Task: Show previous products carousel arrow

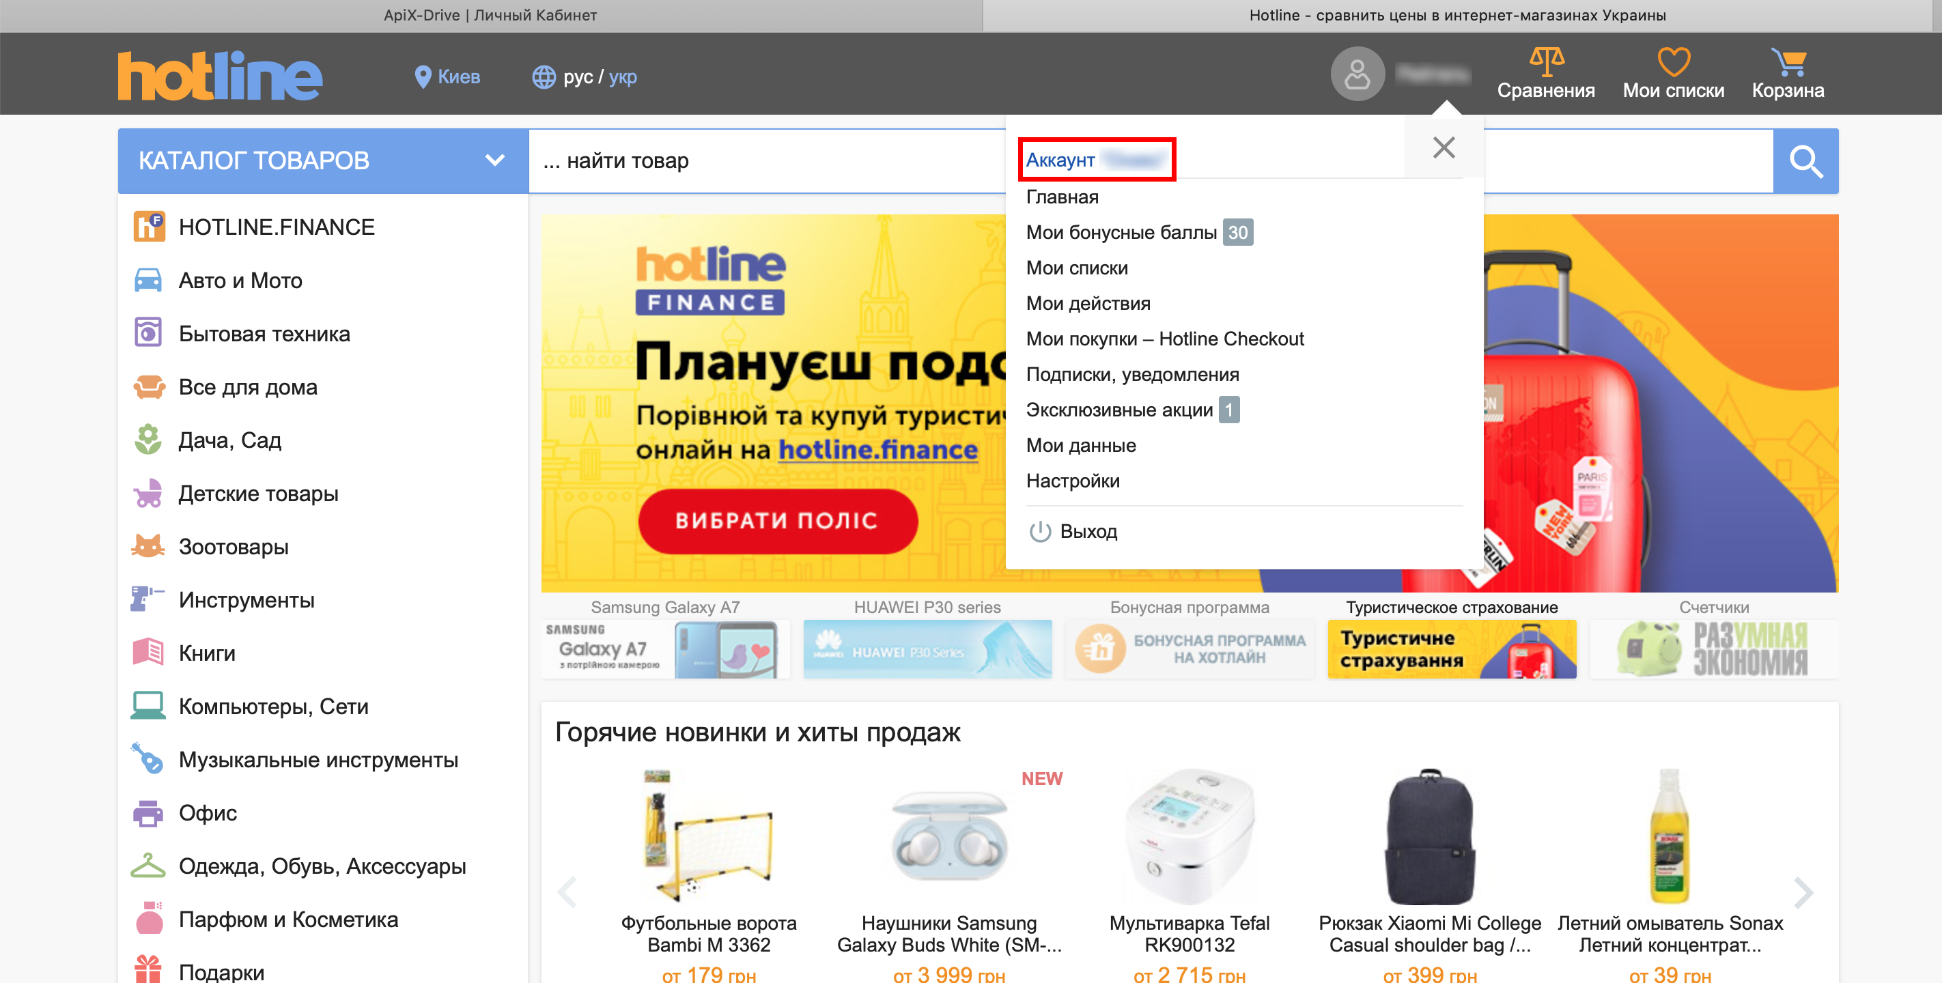Action: (x=567, y=892)
